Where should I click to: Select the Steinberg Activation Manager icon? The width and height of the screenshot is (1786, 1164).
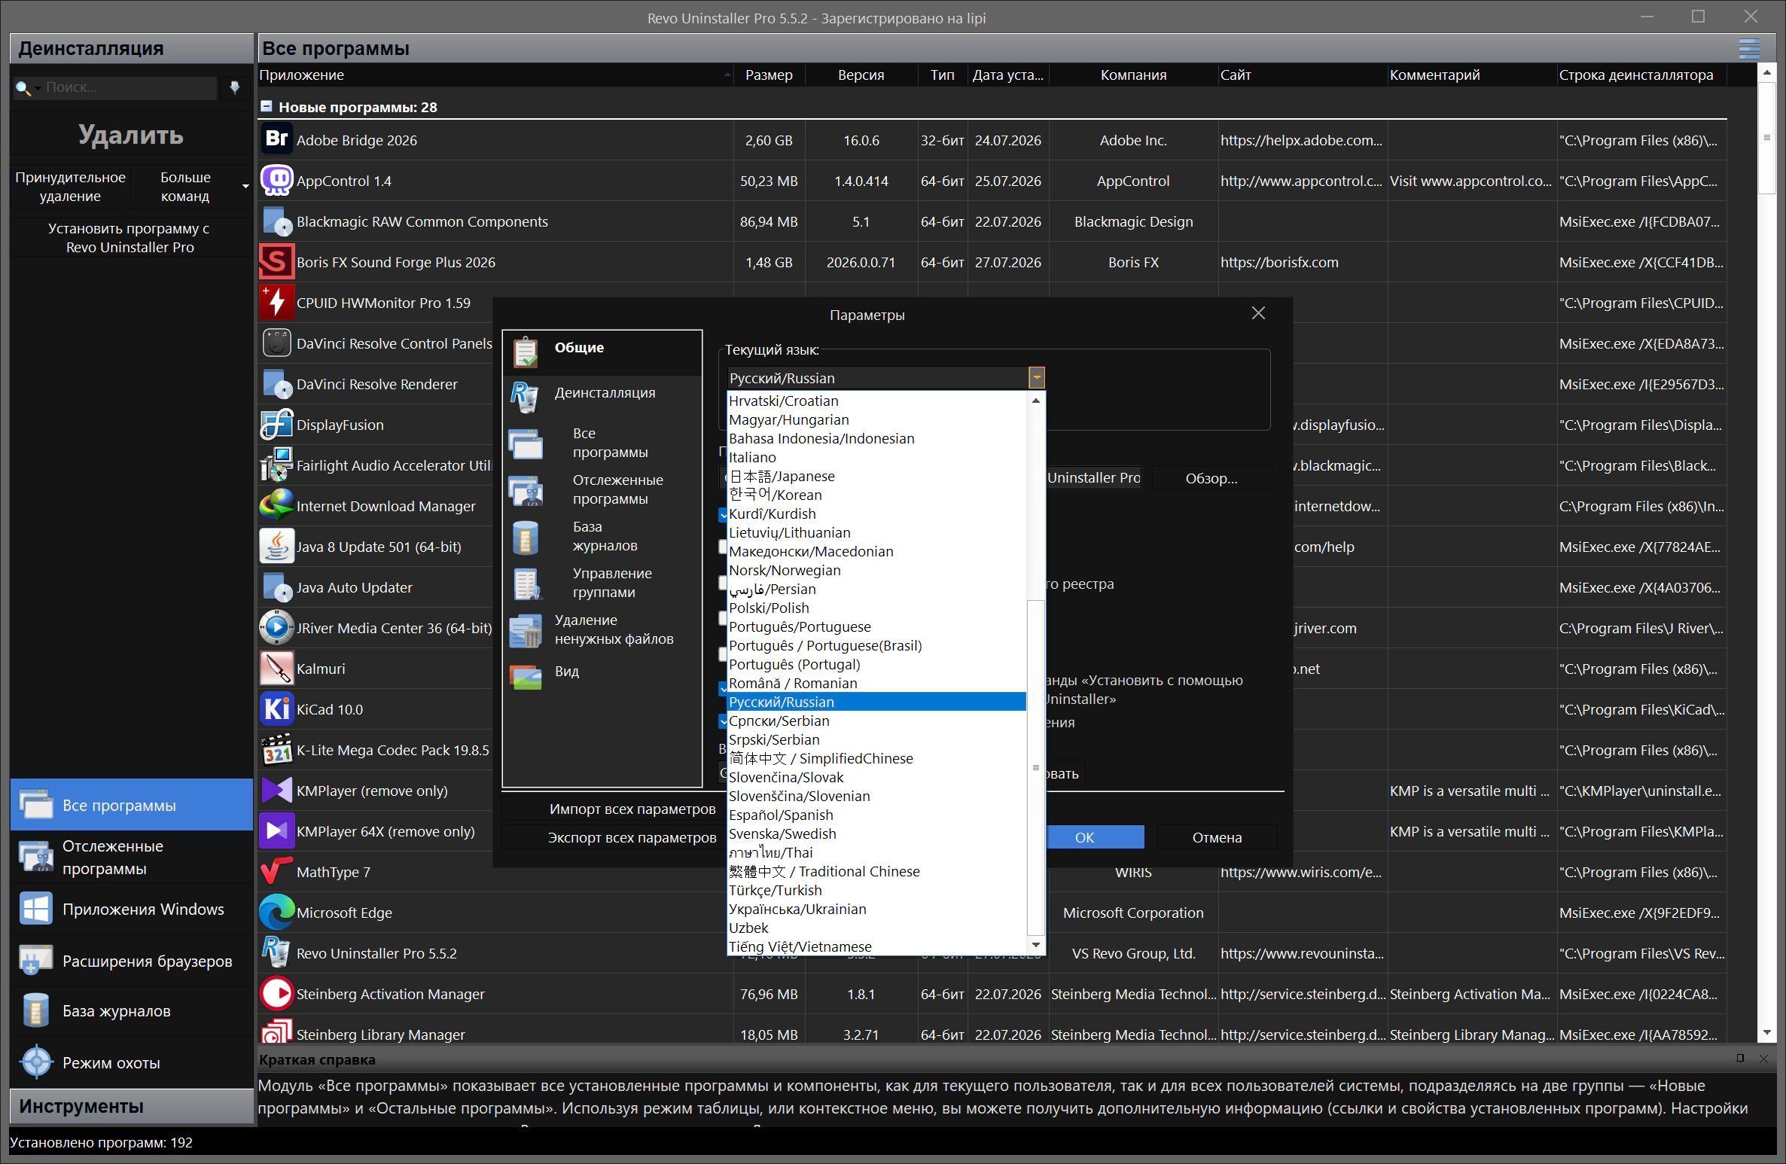[276, 994]
